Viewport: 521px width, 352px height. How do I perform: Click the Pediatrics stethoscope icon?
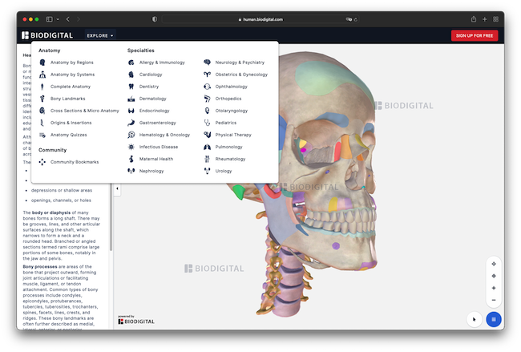[x=207, y=123]
